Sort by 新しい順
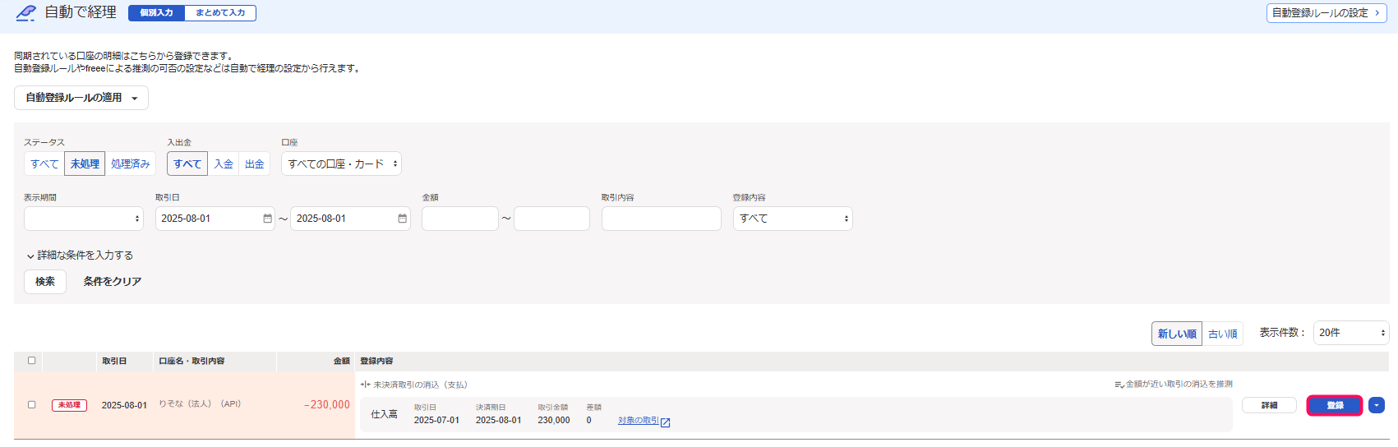Viewport: 1398px width, 447px height. point(1177,334)
